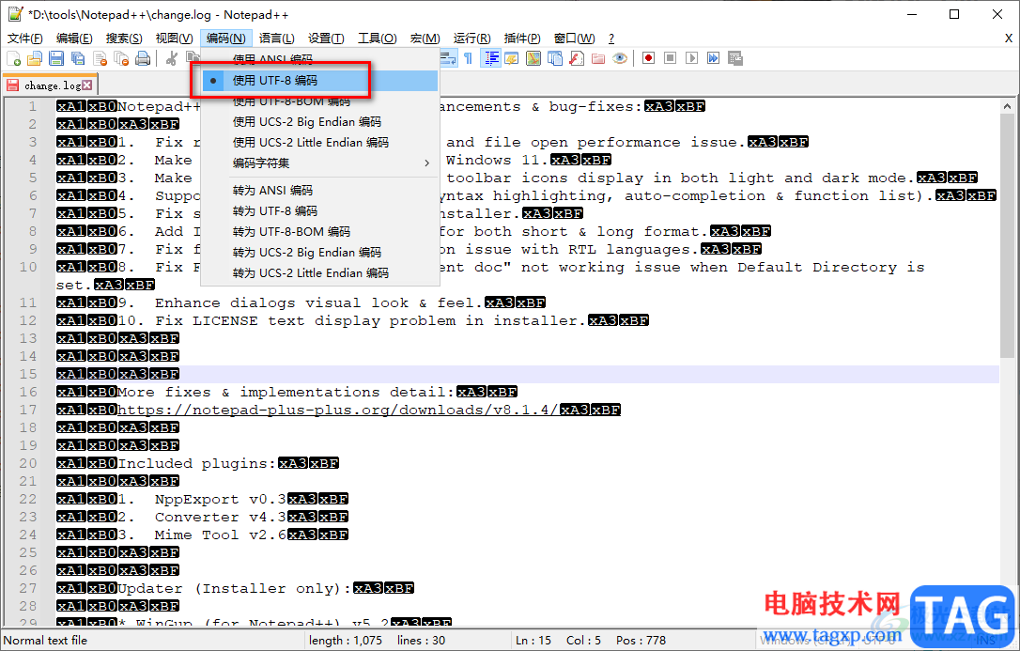Switch to the change.log tab

(49, 85)
